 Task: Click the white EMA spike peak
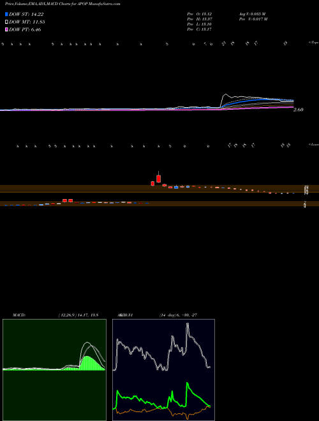coord(226,94)
